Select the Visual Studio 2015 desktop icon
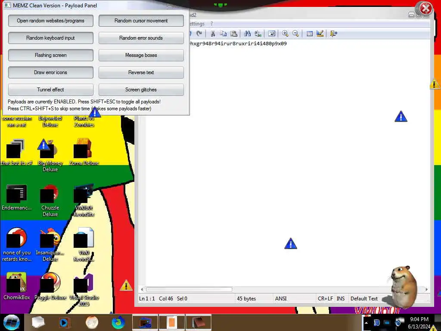Screen dimensions: 441x331 tap(84, 289)
